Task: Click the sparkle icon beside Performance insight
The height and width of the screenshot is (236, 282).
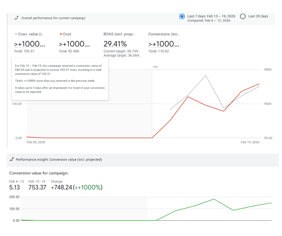Action: click(x=12, y=160)
